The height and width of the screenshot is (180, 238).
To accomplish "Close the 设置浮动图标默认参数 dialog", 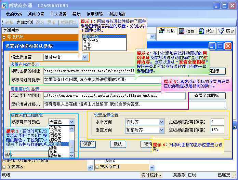I will (228, 46).
